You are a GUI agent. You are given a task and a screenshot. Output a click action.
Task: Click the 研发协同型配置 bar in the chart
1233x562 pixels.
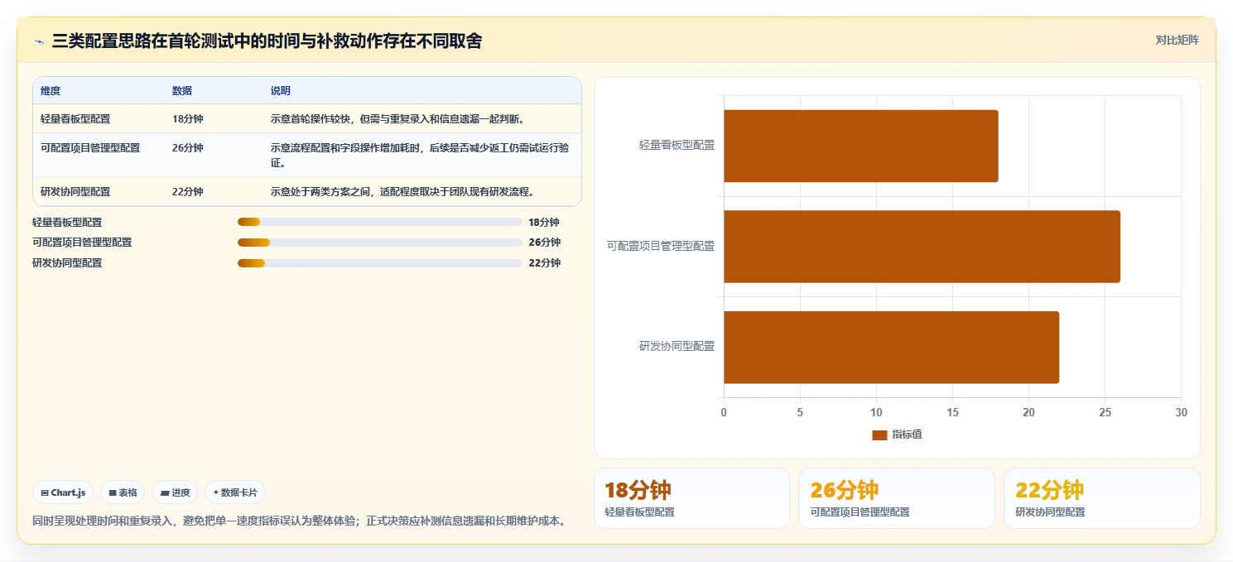click(891, 348)
